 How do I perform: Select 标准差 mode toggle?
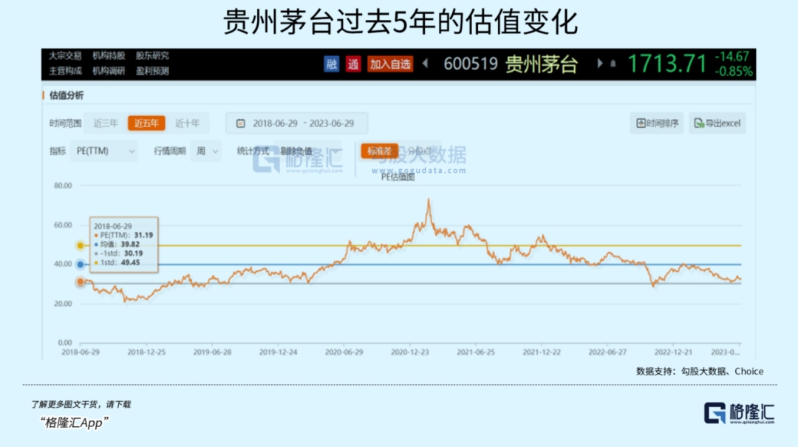coord(380,151)
